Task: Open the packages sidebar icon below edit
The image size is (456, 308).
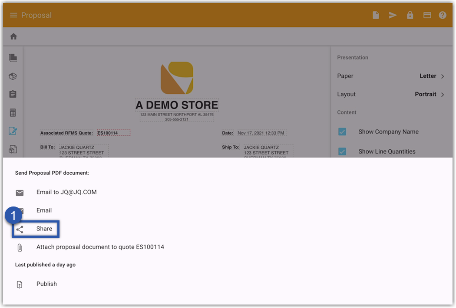Action: pos(13,149)
